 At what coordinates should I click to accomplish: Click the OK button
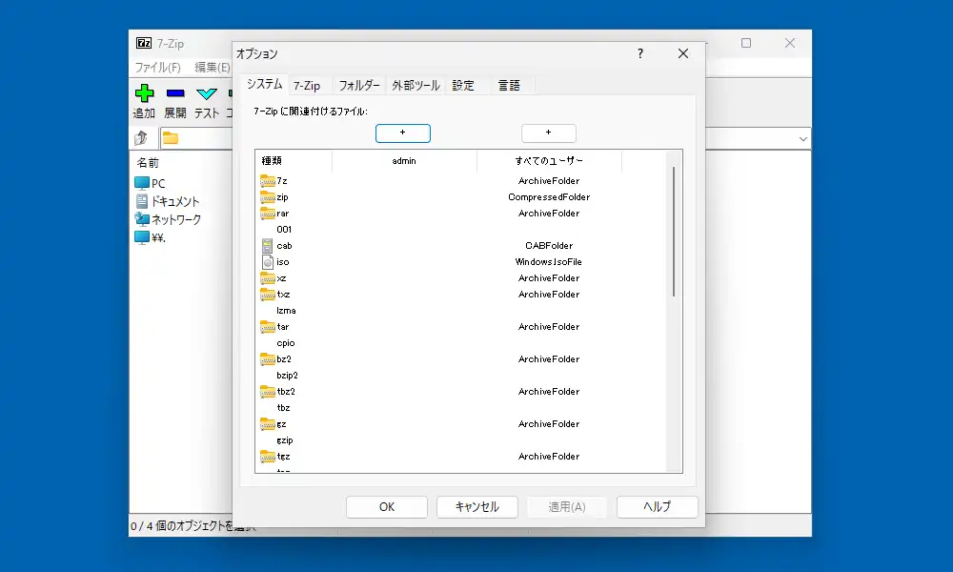387,507
